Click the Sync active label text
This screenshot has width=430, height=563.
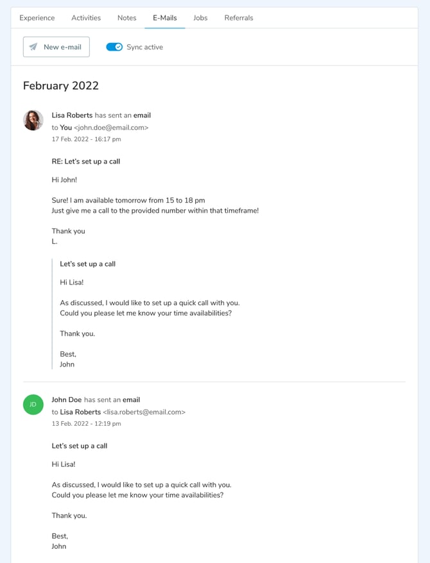tap(145, 47)
